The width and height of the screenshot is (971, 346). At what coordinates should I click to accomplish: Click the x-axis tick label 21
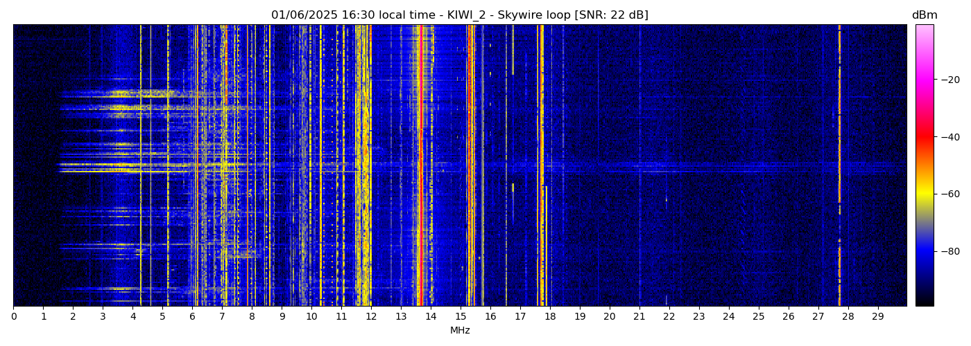click(639, 316)
